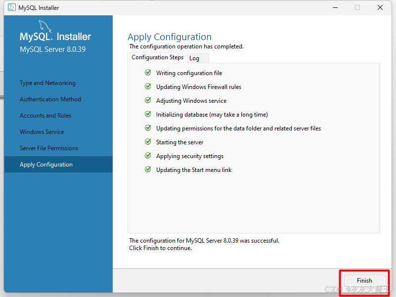Click the check icon for Updating Windows Firewall rules
Viewport: 396px width, 297px height.
tap(148, 86)
